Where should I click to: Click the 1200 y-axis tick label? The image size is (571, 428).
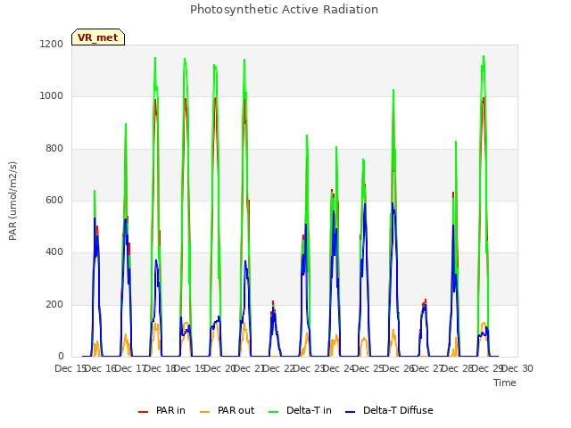pyautogui.click(x=52, y=44)
